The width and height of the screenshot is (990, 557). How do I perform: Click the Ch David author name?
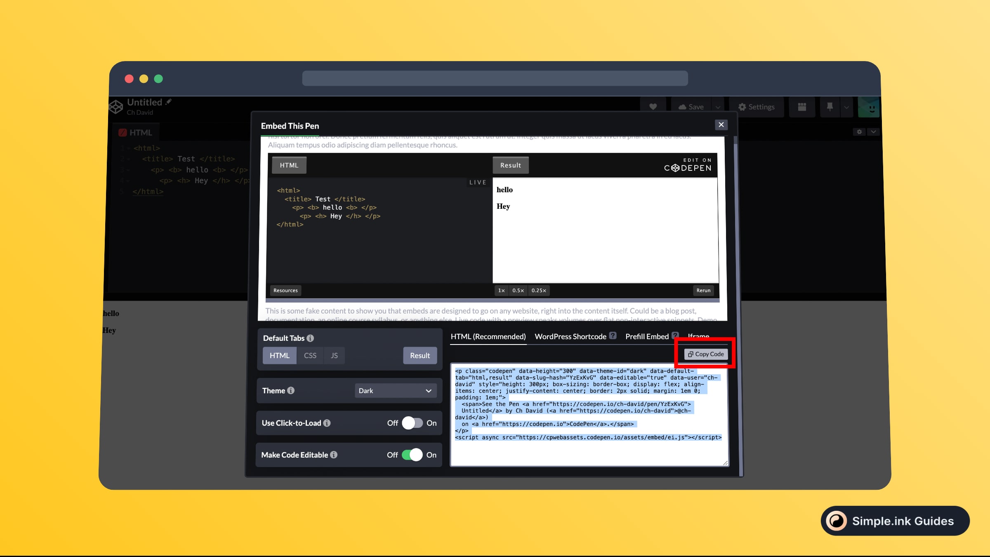coord(140,112)
